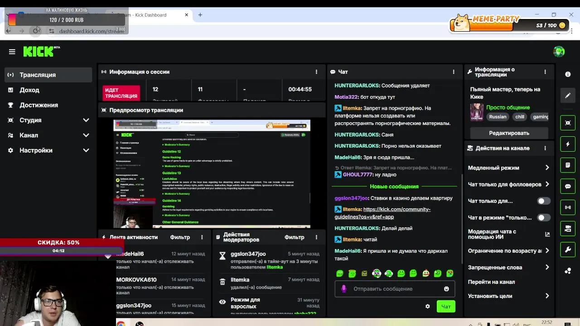Open activity feed Фильтр
Viewport: 580px width, 326px height.
coord(180,237)
